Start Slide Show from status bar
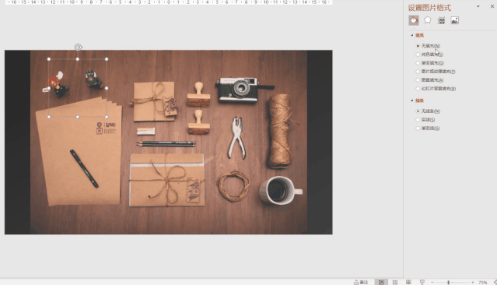This screenshot has width=497, height=285. pyautogui.click(x=422, y=282)
